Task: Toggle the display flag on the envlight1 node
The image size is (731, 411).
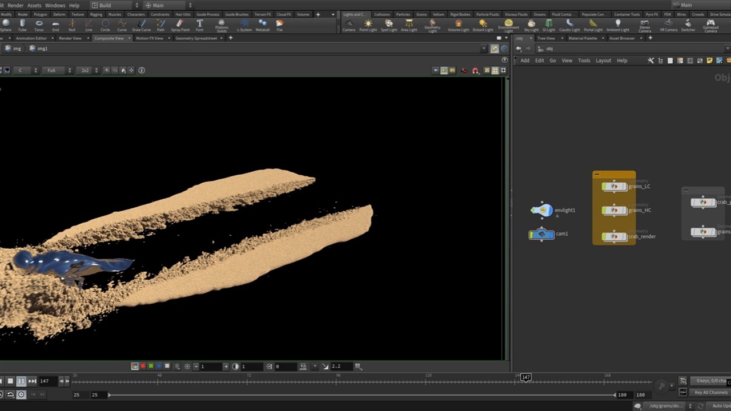Action: (550, 211)
